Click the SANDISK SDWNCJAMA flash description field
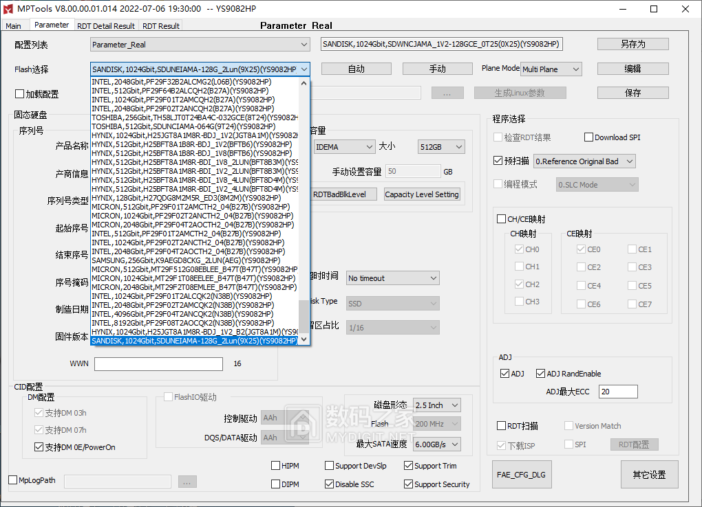702x507 pixels. 441,44
